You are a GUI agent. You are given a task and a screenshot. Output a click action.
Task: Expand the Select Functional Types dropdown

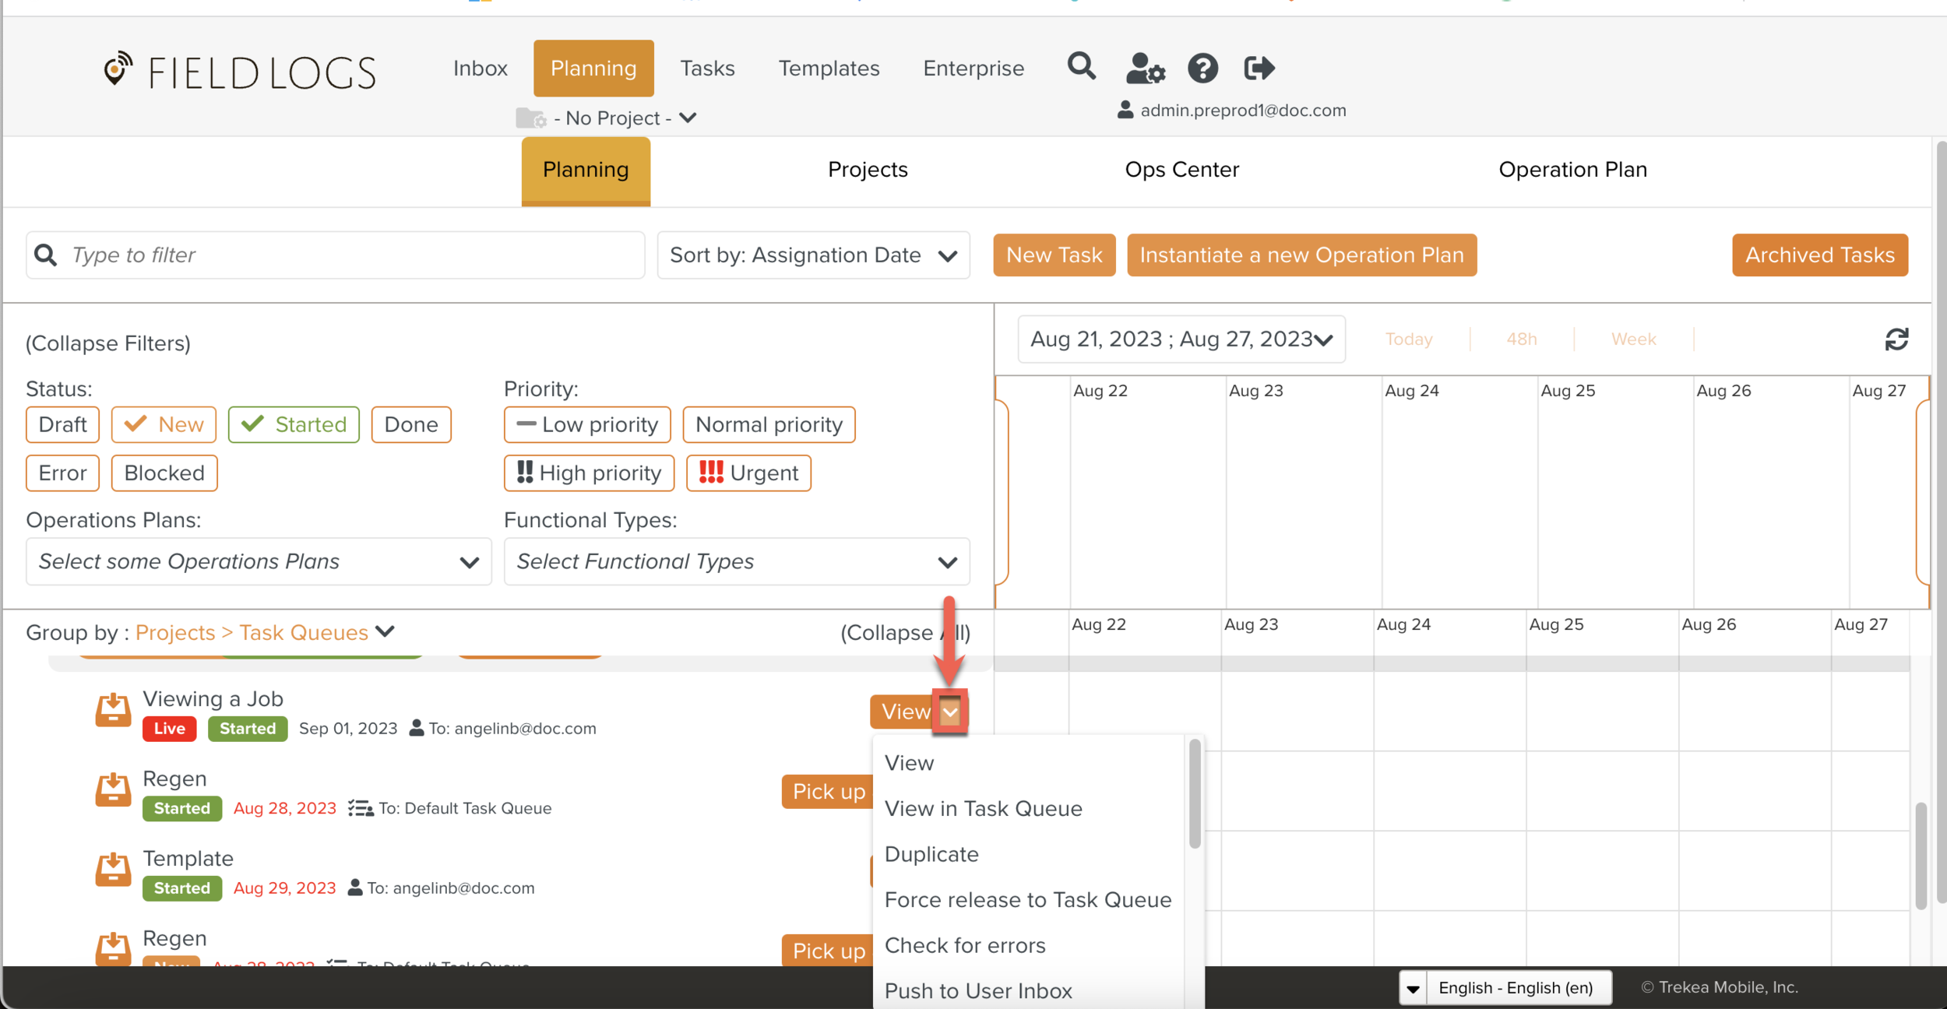pyautogui.click(x=736, y=561)
